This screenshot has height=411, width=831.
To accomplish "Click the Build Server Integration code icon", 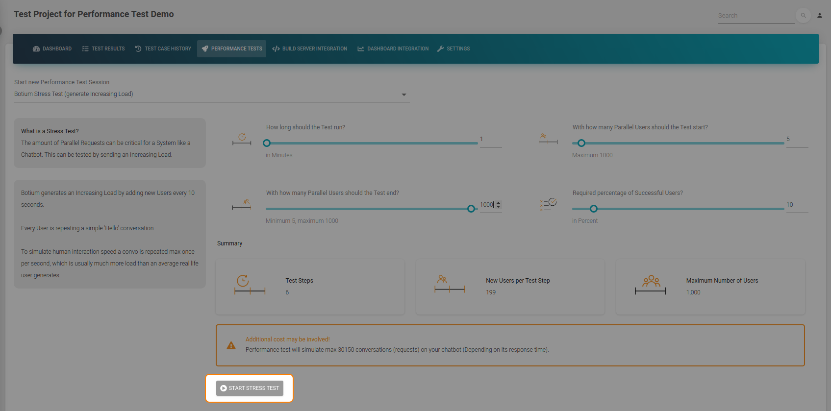I will [276, 49].
